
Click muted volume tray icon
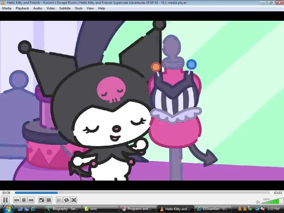pyautogui.click(x=263, y=209)
